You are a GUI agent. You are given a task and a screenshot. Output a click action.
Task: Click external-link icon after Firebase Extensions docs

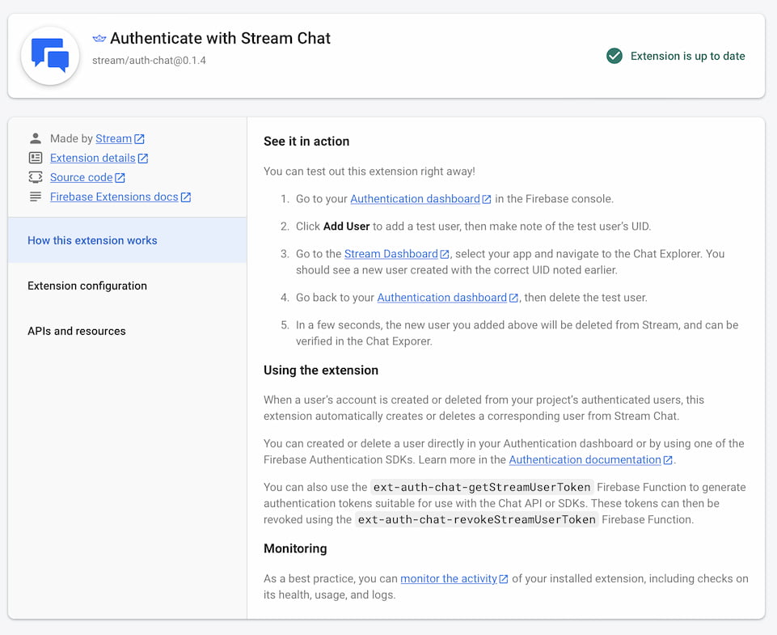[x=186, y=197]
